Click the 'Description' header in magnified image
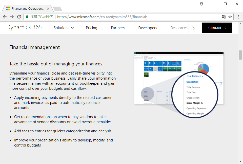Screen dimensions: 243x164 click(192, 82)
